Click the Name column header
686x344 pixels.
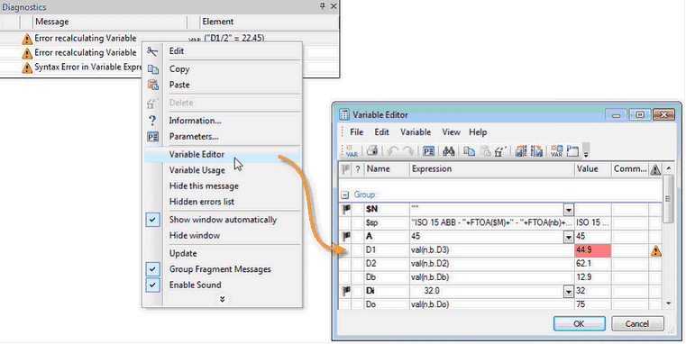(387, 169)
